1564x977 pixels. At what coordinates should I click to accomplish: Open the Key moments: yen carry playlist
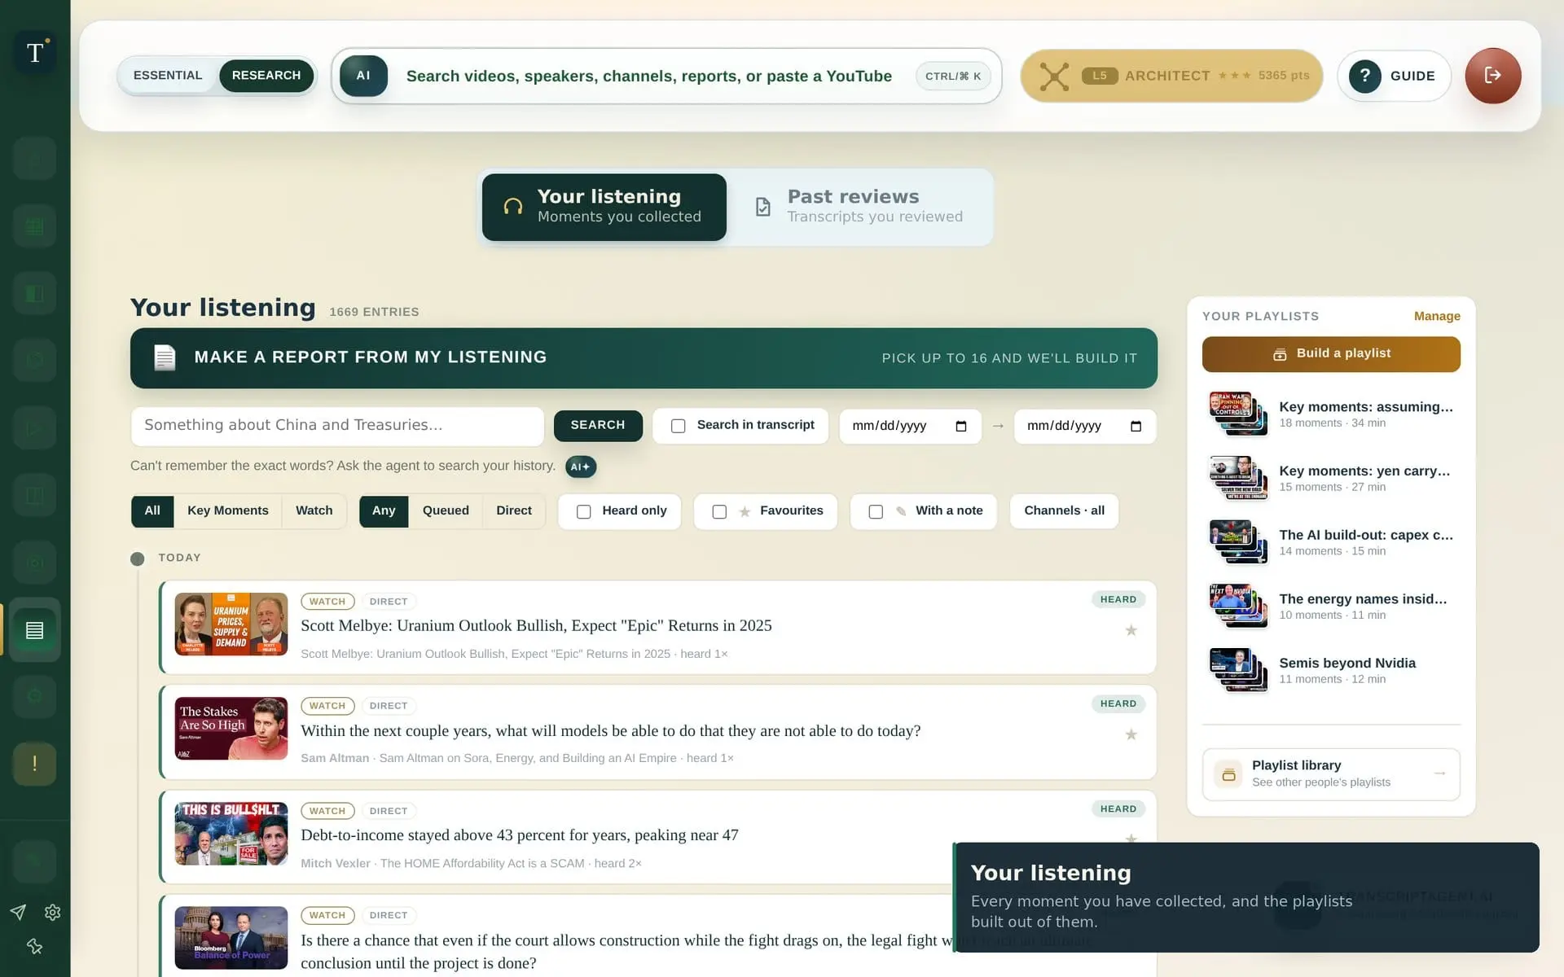pos(1331,478)
